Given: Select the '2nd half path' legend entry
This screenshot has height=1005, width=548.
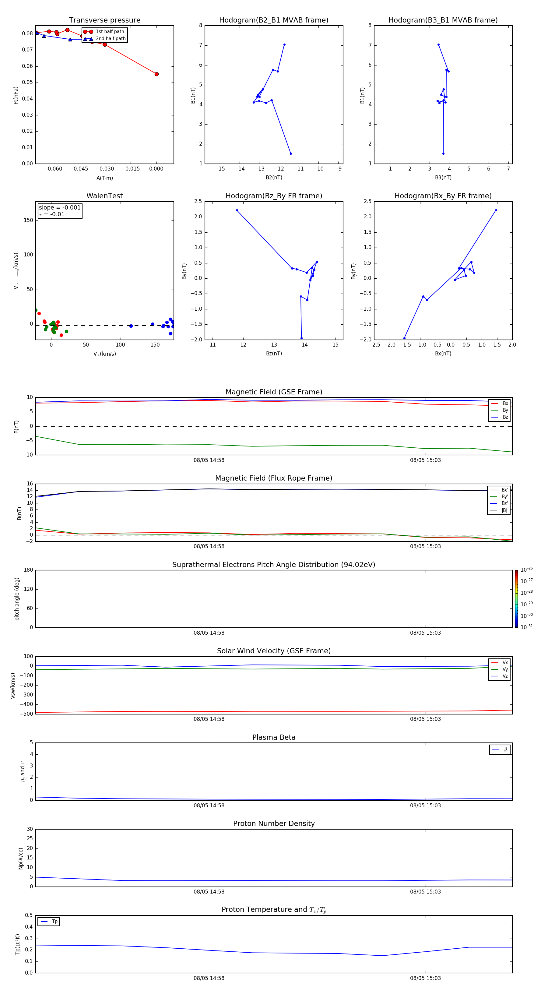Looking at the screenshot, I should (x=105, y=39).
